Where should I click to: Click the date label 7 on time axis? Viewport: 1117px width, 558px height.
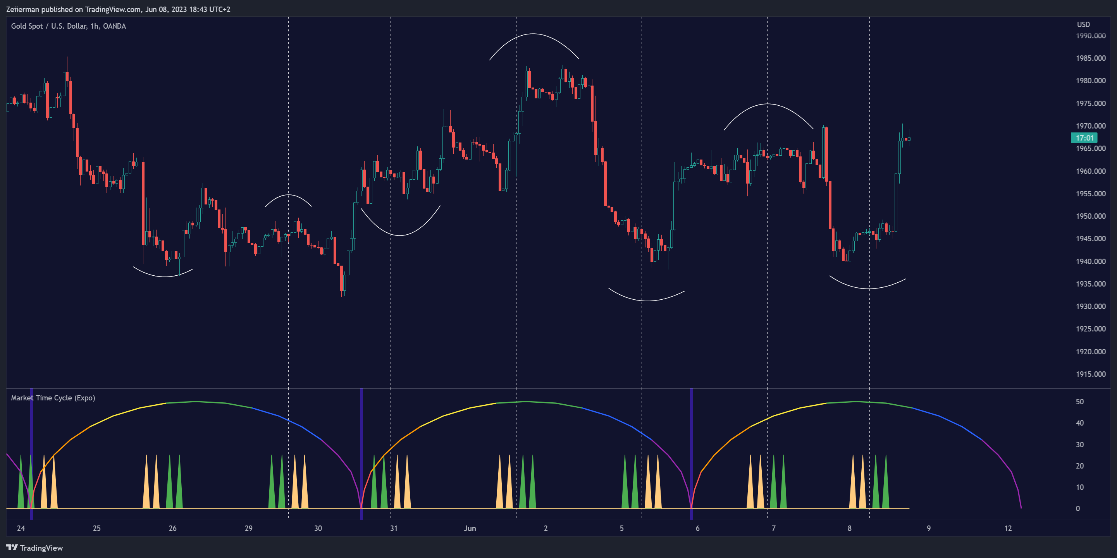point(773,528)
